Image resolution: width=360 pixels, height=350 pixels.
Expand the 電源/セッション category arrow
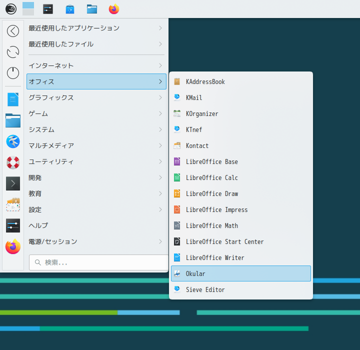point(160,241)
